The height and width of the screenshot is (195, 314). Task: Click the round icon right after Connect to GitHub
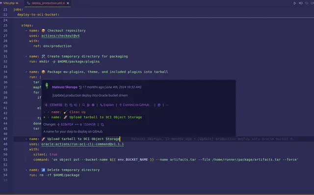(x=159, y=105)
